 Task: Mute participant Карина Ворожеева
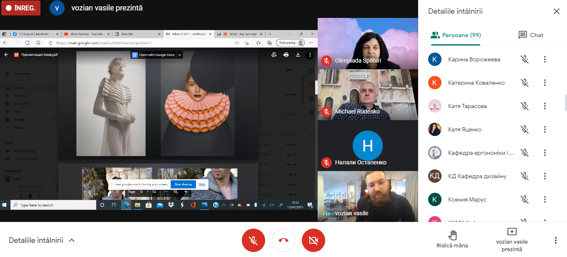click(x=524, y=60)
